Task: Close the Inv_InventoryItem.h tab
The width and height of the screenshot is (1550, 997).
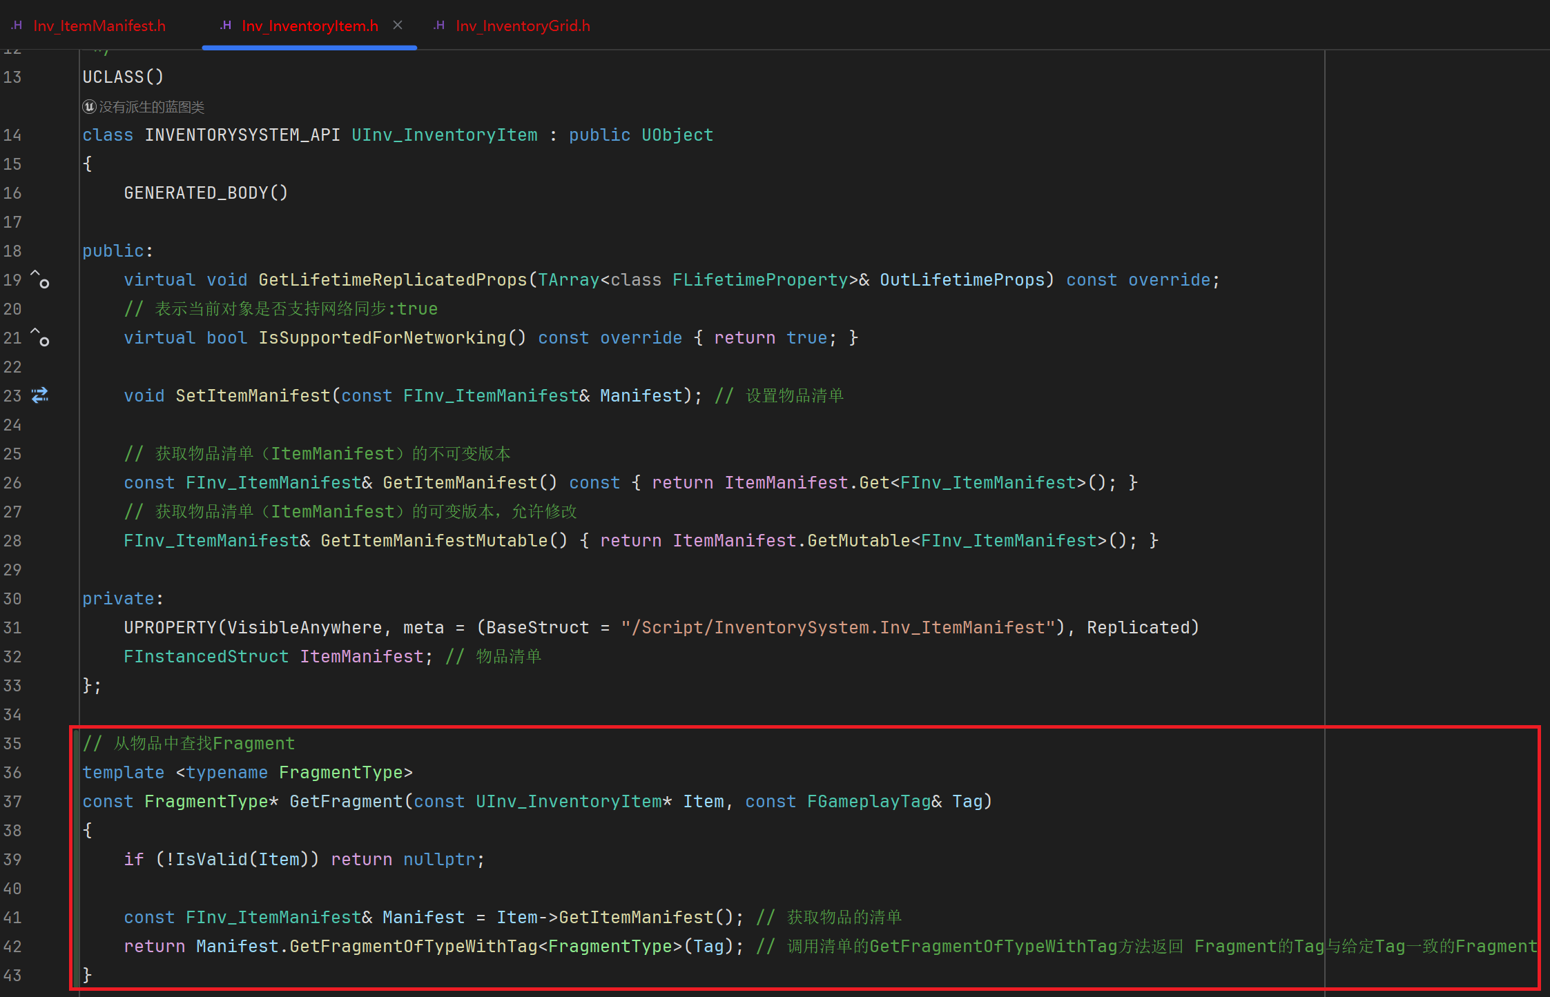Action: tap(398, 26)
